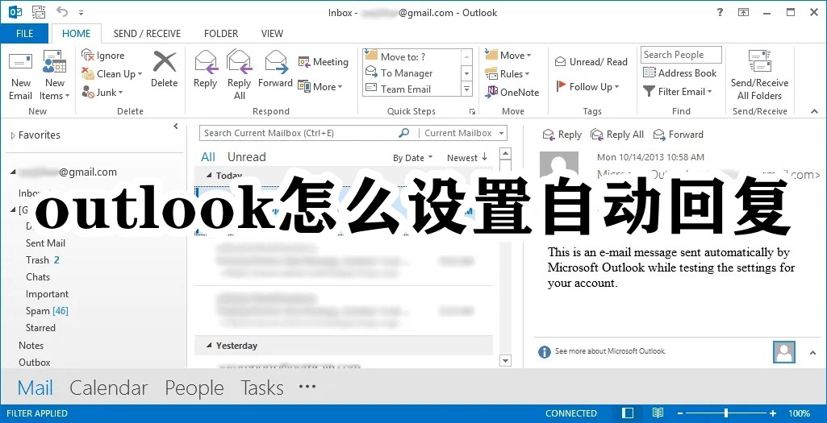Open the Filter Email dropdown

(x=678, y=92)
